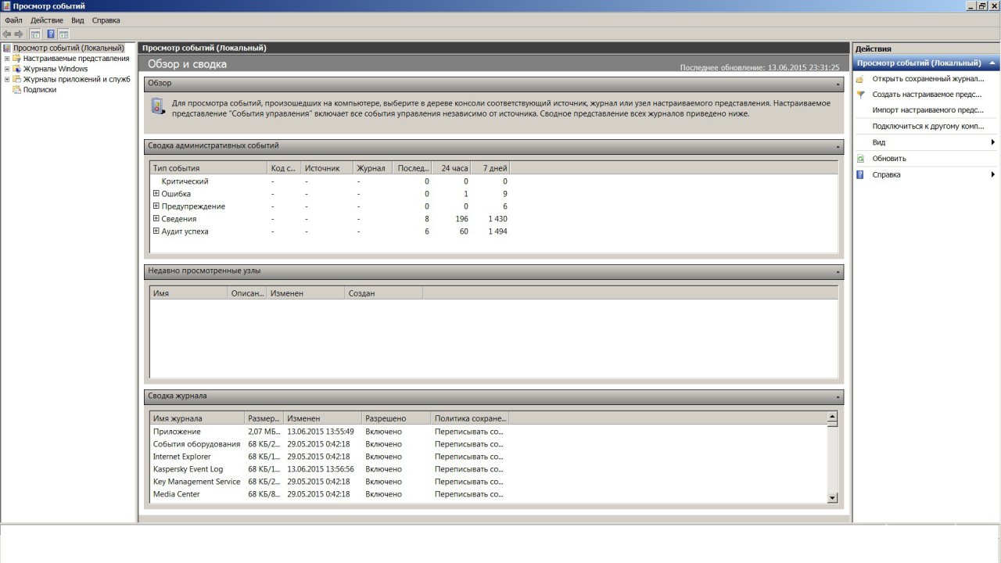Click the blue Help icon in toolbar
Screen dimensions: 1001x563
tap(51, 34)
